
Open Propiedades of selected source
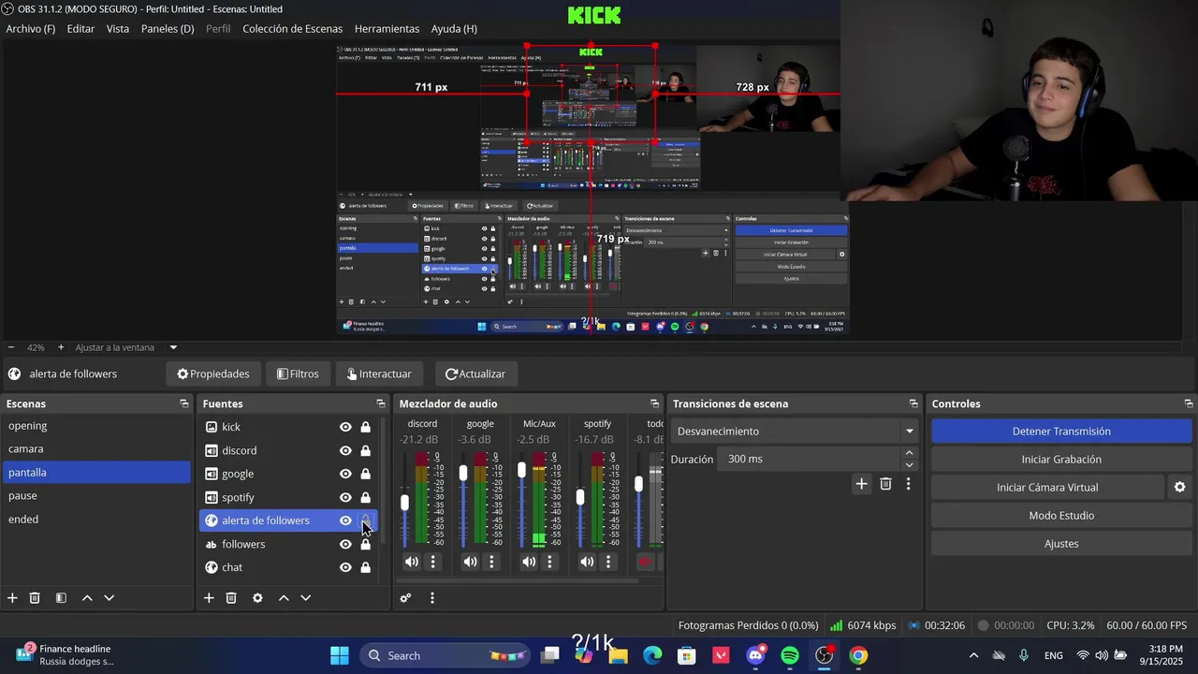click(x=213, y=374)
